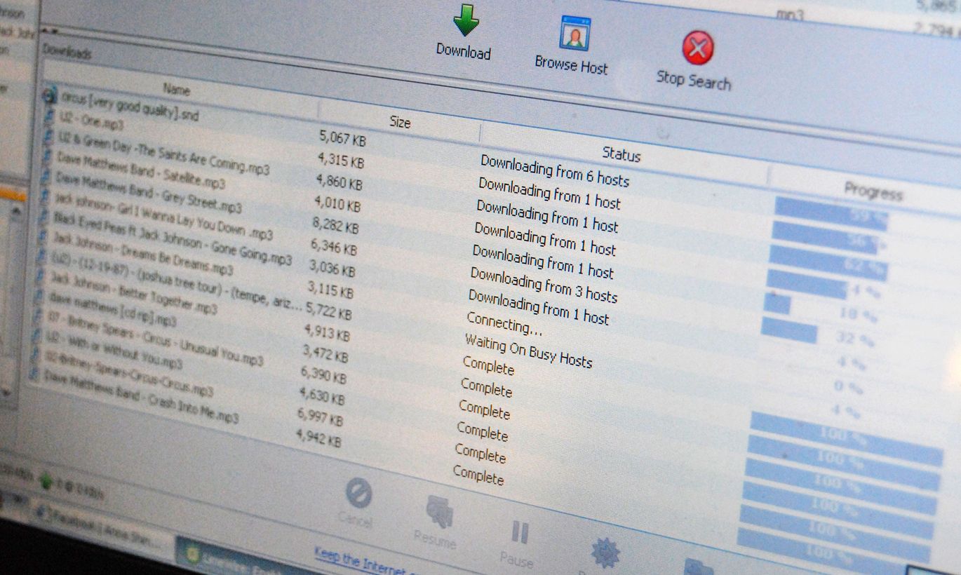The width and height of the screenshot is (961, 575).
Task: Click the spiky Preview icon beside Pause
Action: 605,553
